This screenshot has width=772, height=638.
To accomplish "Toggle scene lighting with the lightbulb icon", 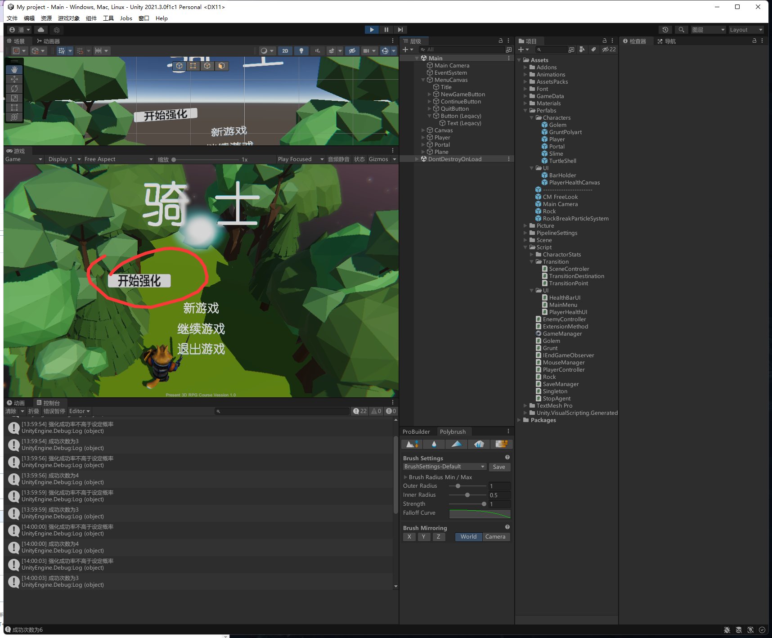I will (301, 51).
